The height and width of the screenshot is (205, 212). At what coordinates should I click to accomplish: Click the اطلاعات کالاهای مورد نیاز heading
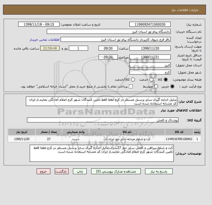pos(181,110)
